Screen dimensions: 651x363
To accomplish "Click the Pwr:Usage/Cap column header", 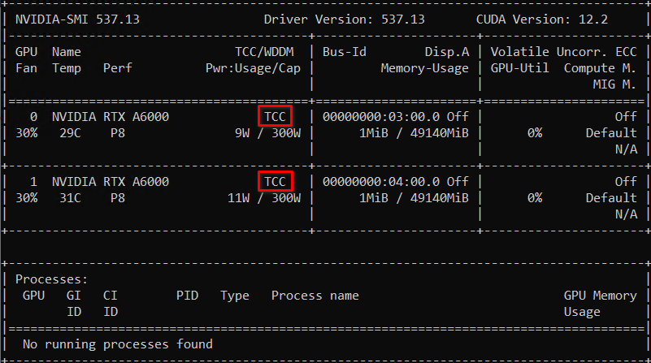I will 253,68.
